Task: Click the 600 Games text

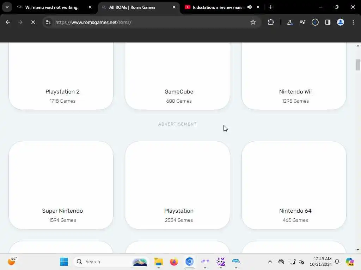Action: pyautogui.click(x=179, y=101)
